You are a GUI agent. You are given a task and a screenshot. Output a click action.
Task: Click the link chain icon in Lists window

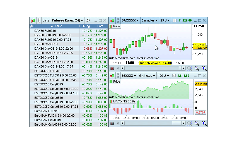[x=39, y=20]
